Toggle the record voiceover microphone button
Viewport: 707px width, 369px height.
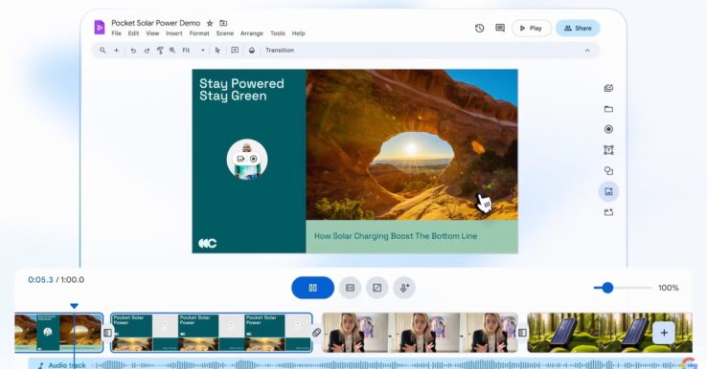(404, 288)
